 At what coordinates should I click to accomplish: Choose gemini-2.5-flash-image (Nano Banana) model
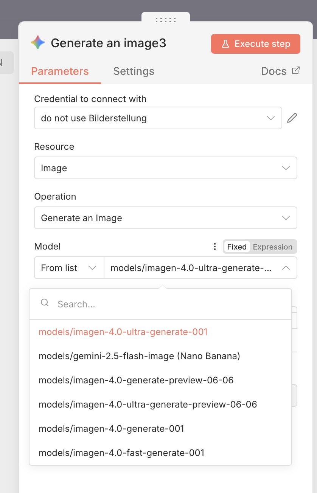click(139, 356)
